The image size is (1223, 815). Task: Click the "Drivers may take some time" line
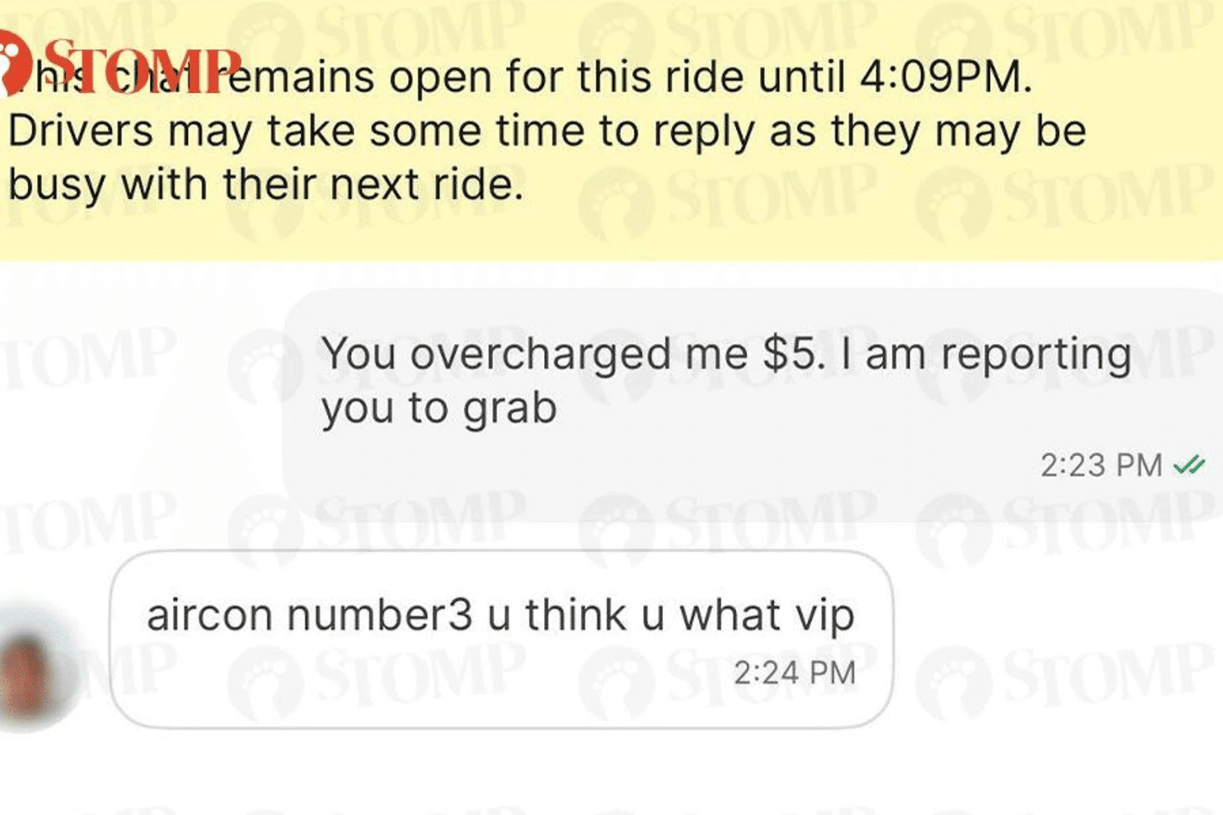tap(547, 131)
